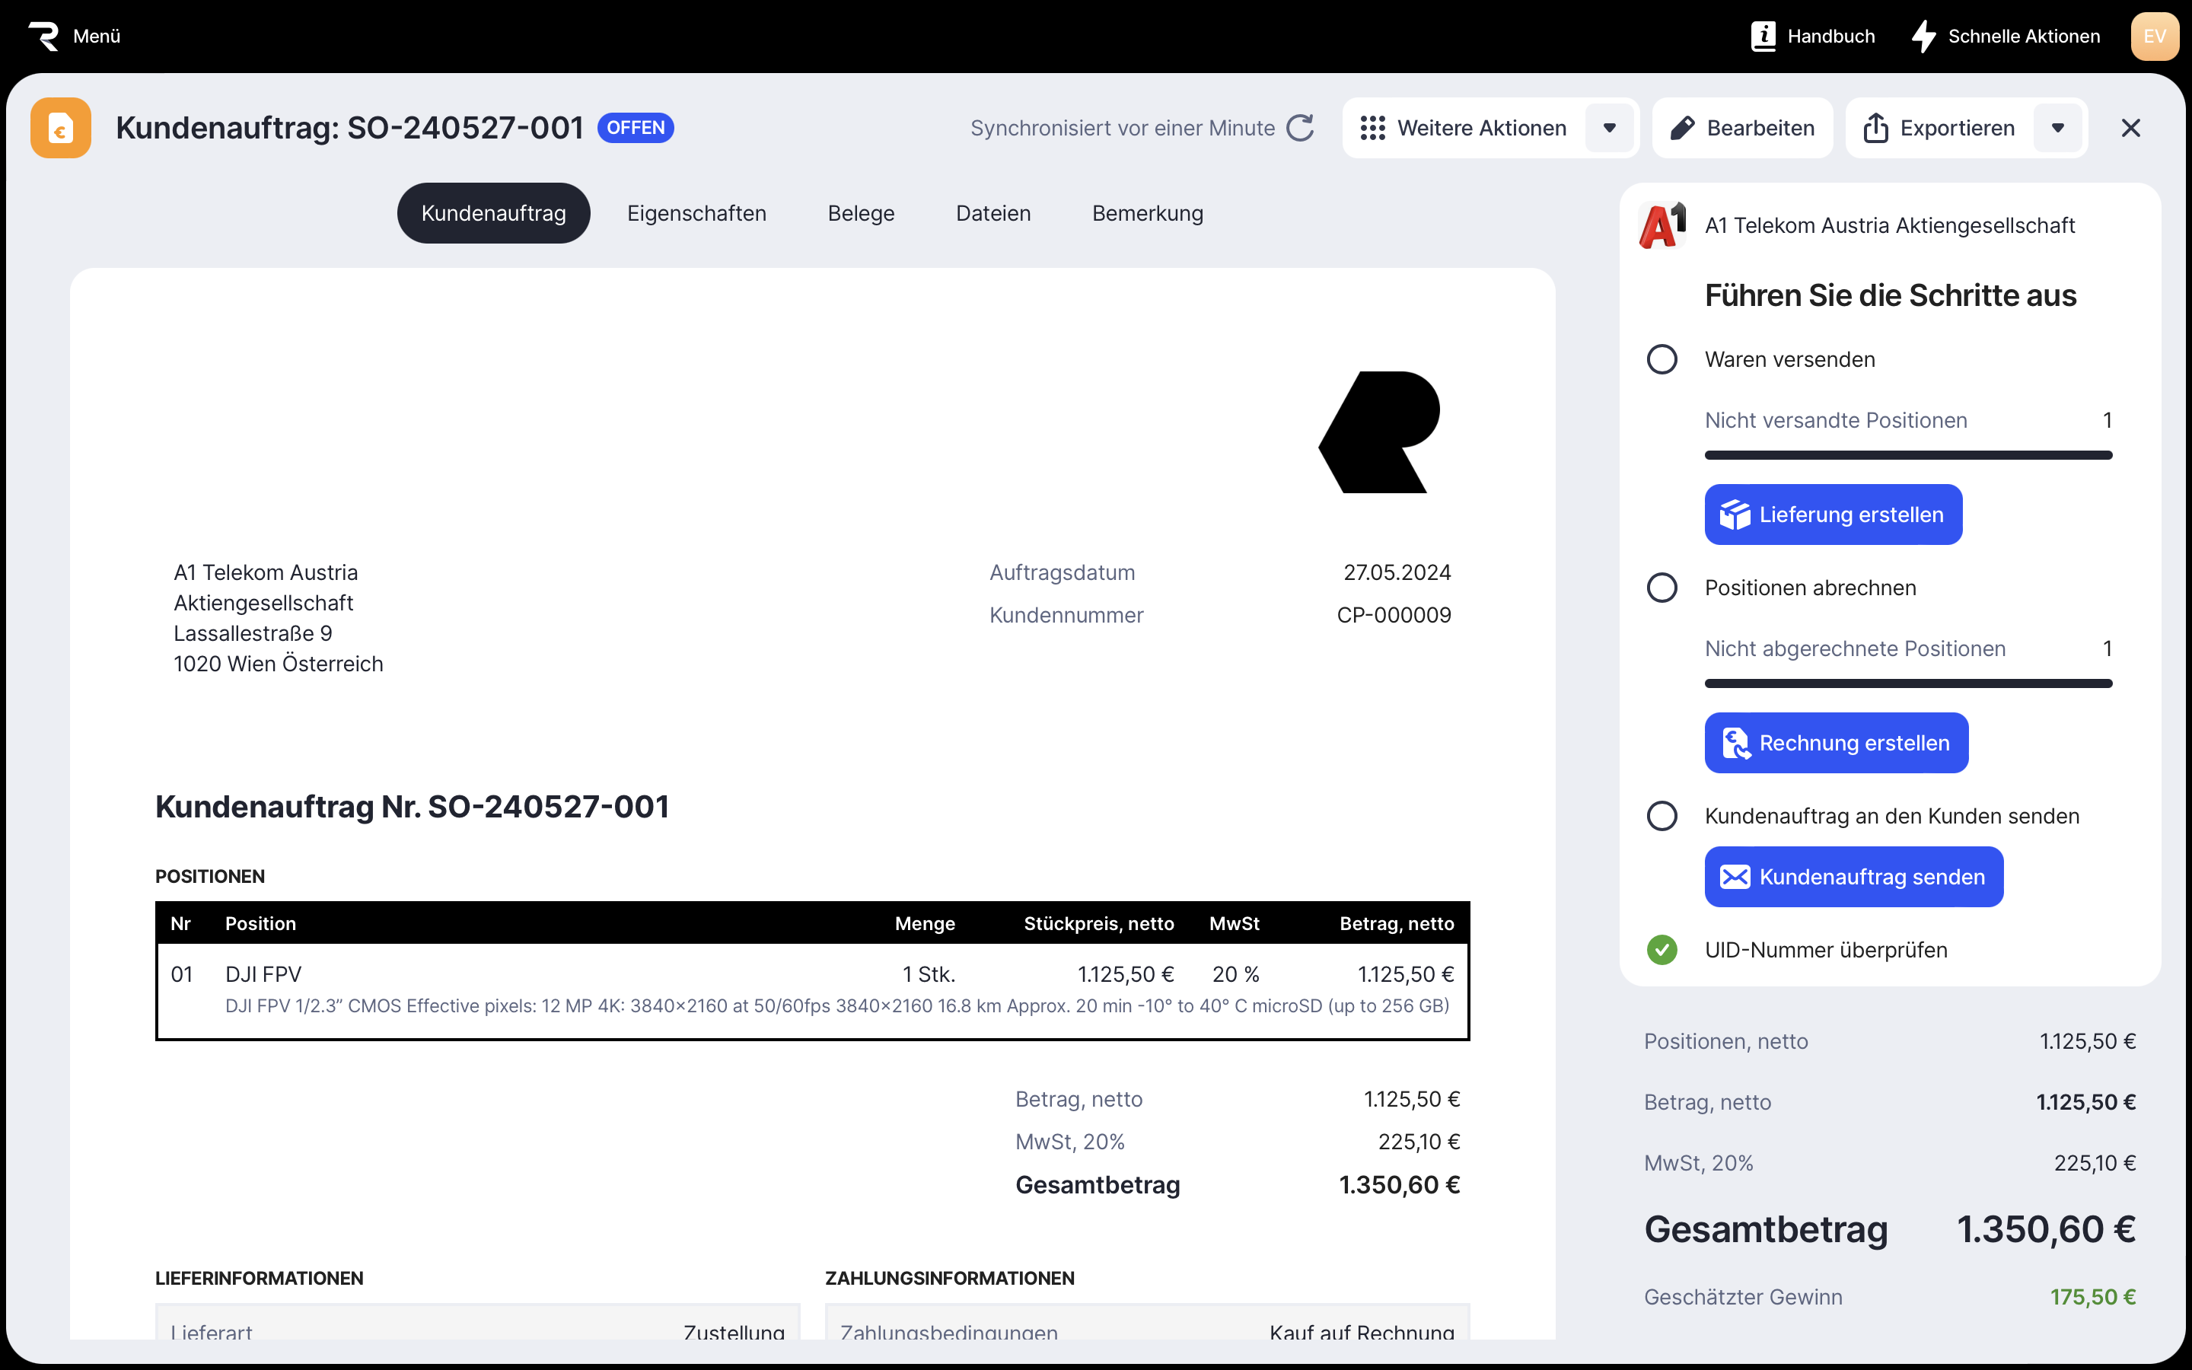This screenshot has height=1370, width=2192.
Task: Click the app logo next to Menü
Action: 43,37
